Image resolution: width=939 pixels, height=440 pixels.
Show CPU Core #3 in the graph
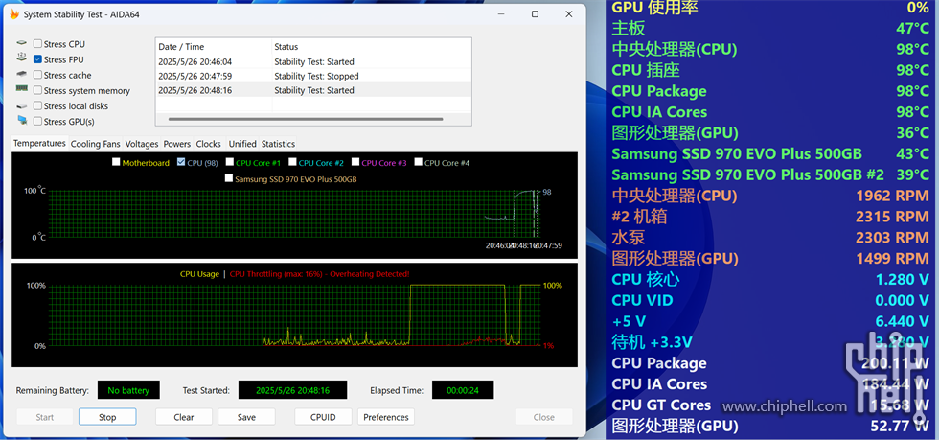355,162
